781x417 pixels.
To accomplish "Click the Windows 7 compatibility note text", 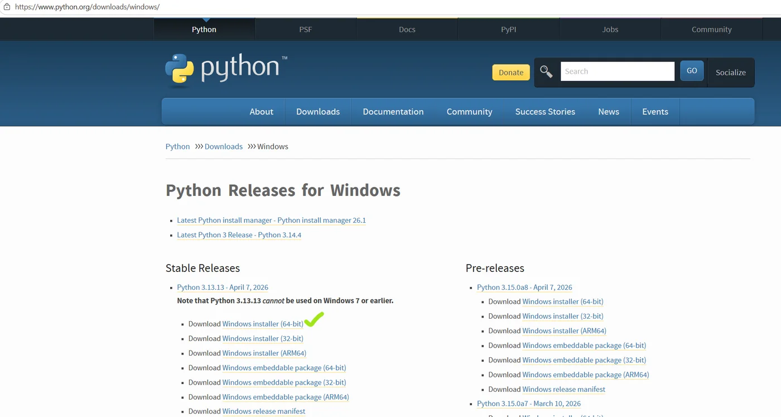I will [285, 301].
